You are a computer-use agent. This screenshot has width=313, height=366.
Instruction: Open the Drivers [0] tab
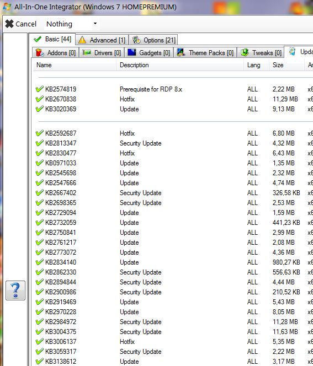tap(102, 53)
